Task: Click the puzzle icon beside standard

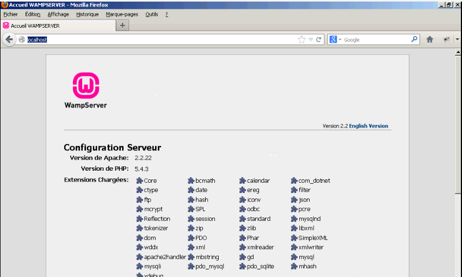Action: 243,219
